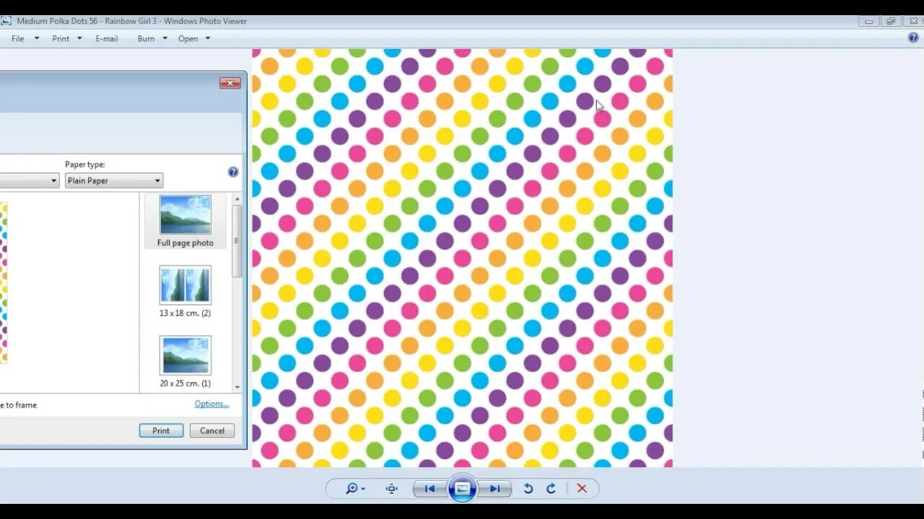This screenshot has width=924, height=519.
Task: Restore down the Photo Viewer window
Action: tap(892, 22)
